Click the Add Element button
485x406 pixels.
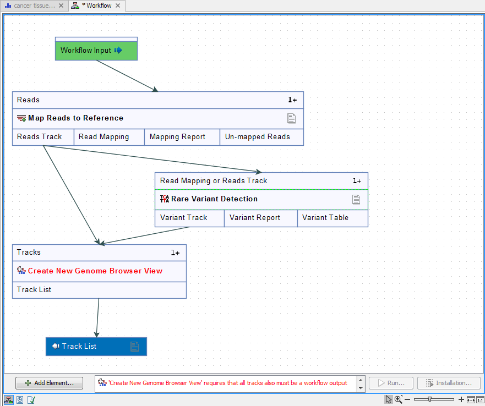pyautogui.click(x=49, y=382)
